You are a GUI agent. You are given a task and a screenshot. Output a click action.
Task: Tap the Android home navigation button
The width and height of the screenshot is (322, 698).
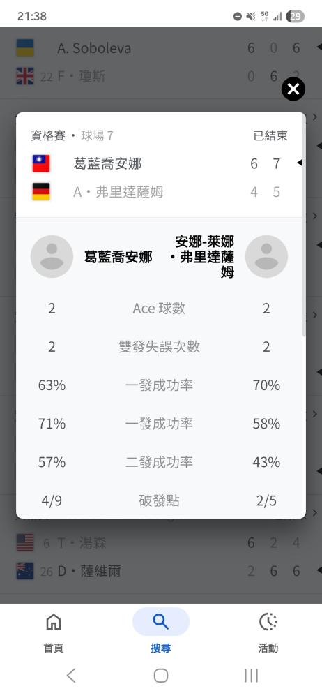click(160, 675)
